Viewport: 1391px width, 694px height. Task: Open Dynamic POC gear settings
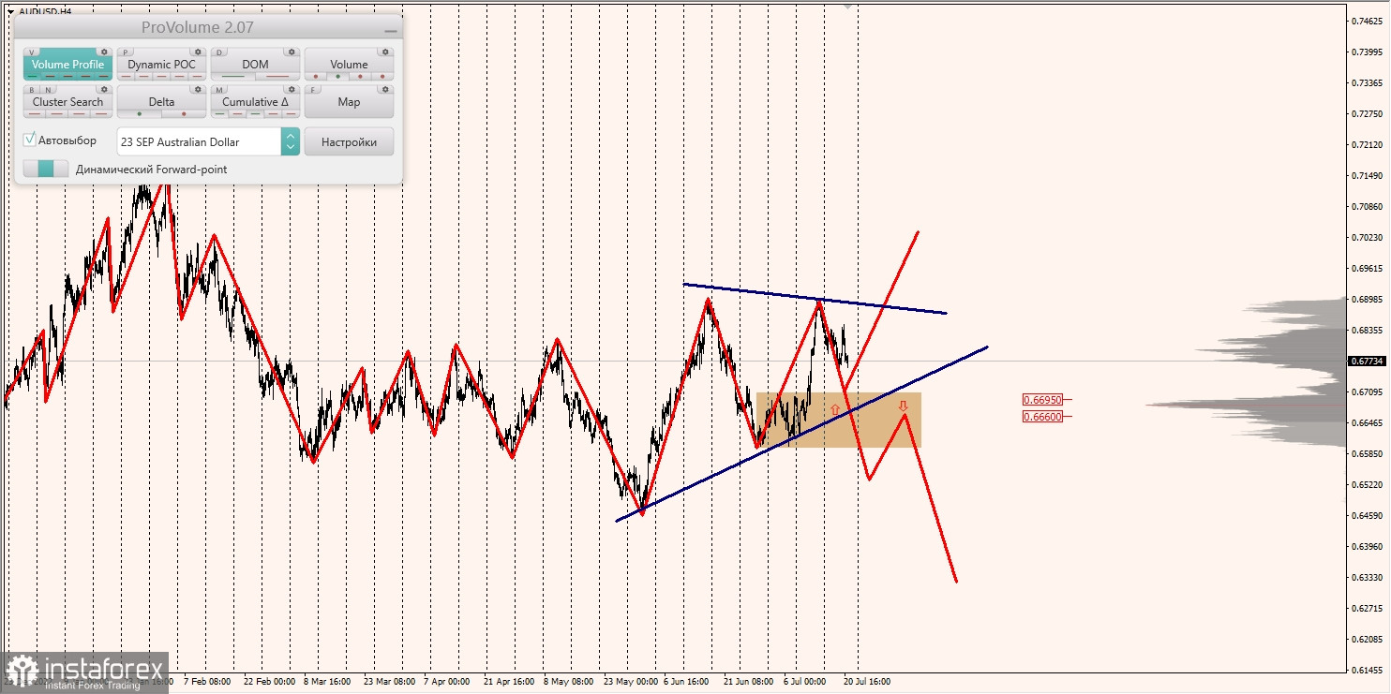pos(198,52)
